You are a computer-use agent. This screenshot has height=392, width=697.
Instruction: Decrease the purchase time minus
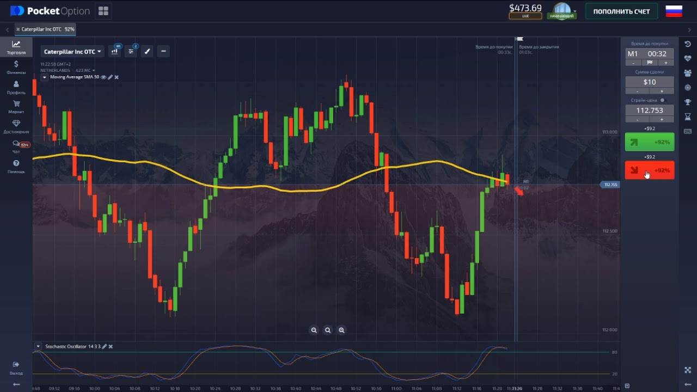(x=633, y=63)
